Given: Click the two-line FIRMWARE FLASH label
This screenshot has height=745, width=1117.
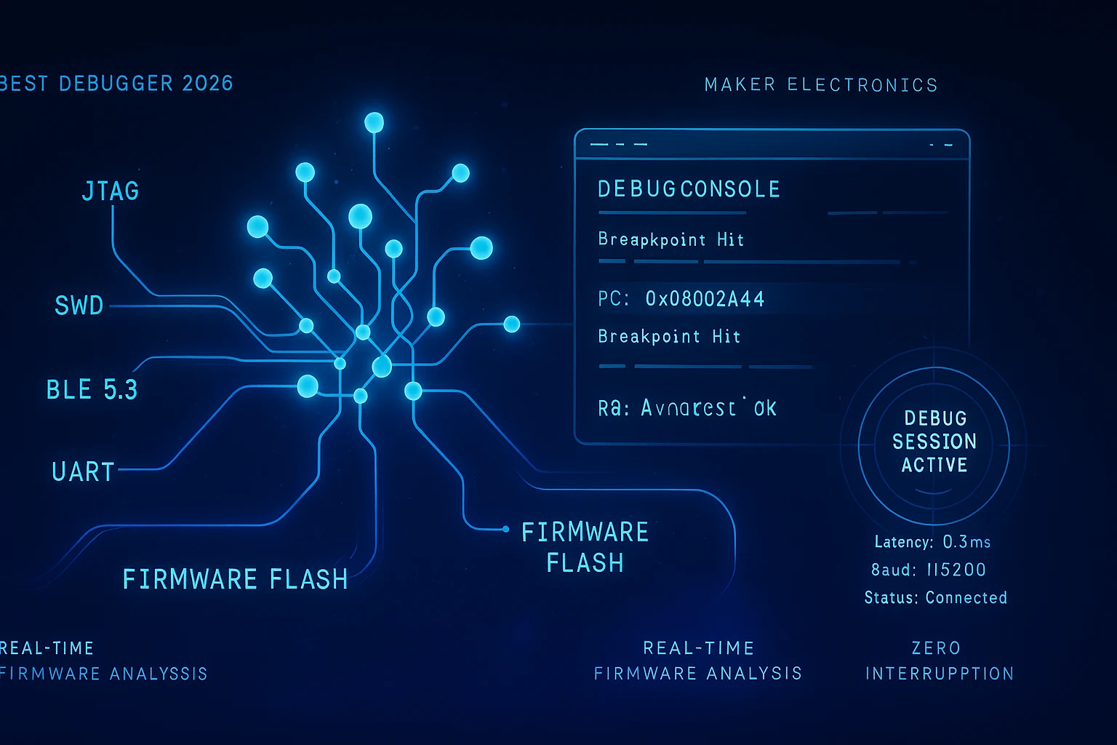Looking at the screenshot, I should 585,548.
